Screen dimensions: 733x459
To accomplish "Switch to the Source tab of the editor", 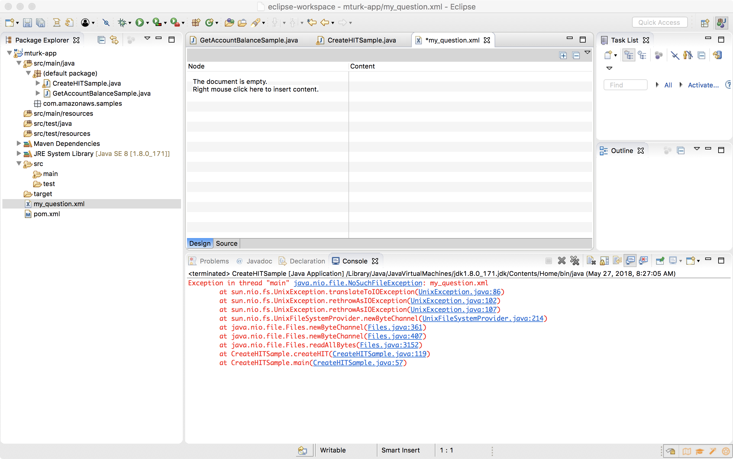I will coord(226,243).
